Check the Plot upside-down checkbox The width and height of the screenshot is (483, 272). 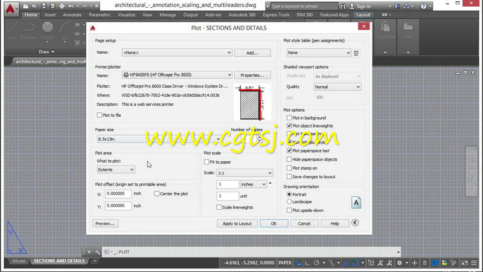click(x=289, y=210)
